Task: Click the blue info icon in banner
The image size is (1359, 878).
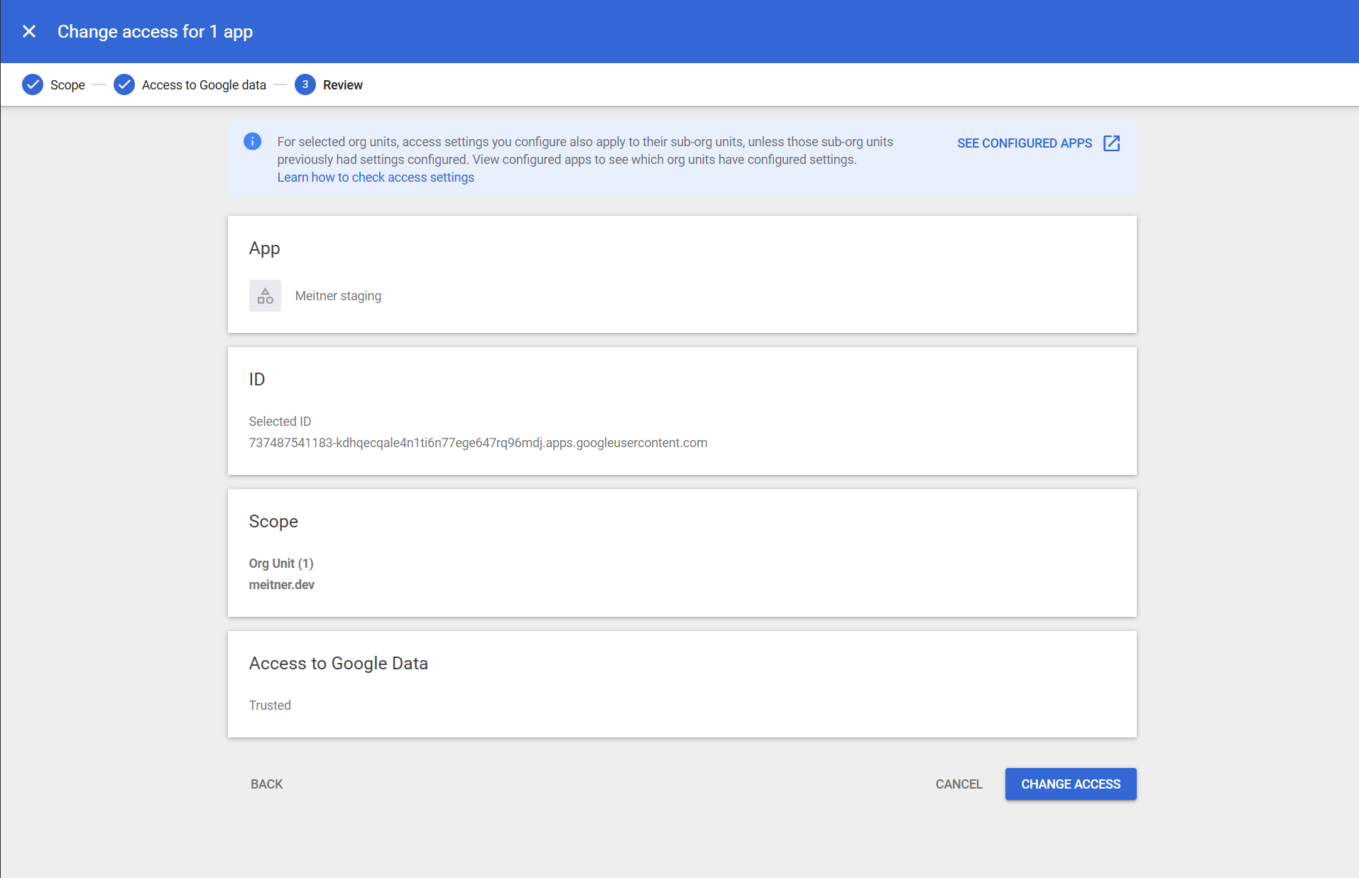Action: point(252,141)
